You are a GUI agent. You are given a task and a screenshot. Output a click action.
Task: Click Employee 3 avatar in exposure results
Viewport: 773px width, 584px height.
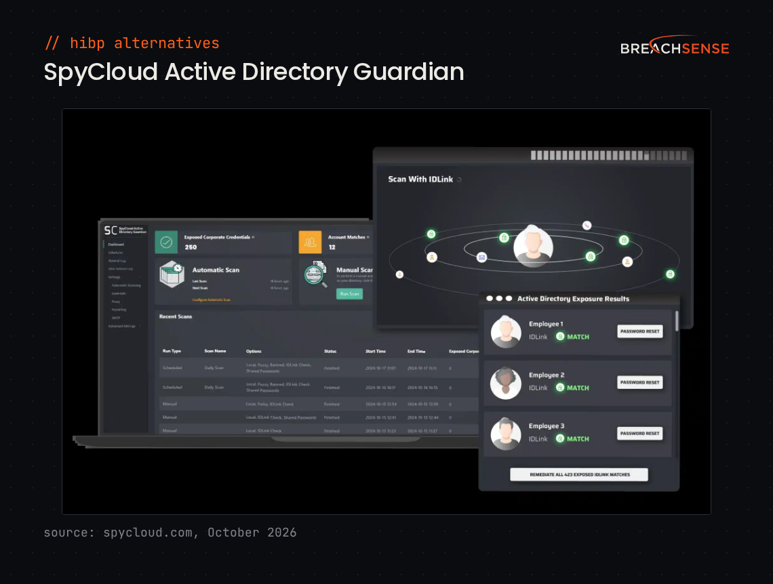[x=506, y=434]
